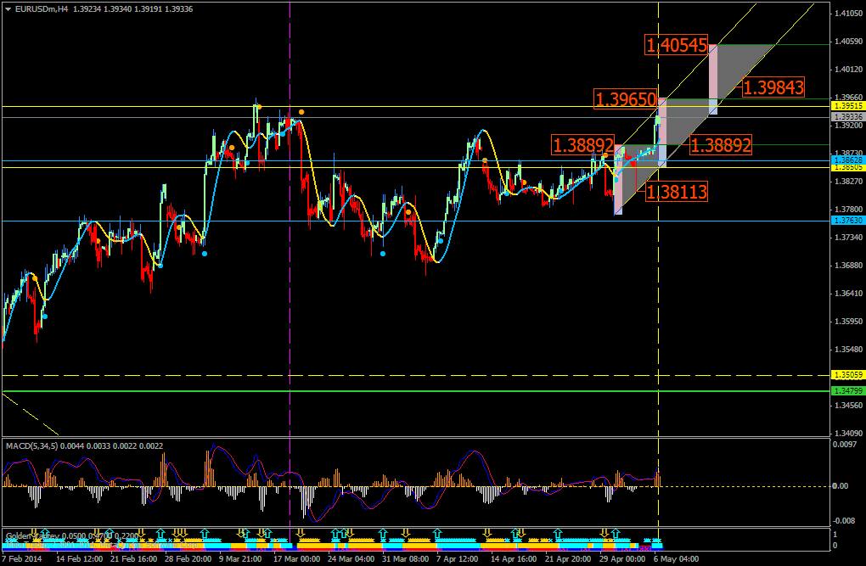
Task: Select blue 1.38628 price tag on axis
Action: tap(848, 160)
